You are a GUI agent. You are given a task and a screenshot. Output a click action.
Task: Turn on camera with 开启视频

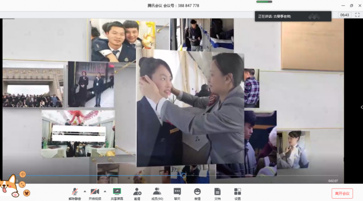pyautogui.click(x=95, y=193)
